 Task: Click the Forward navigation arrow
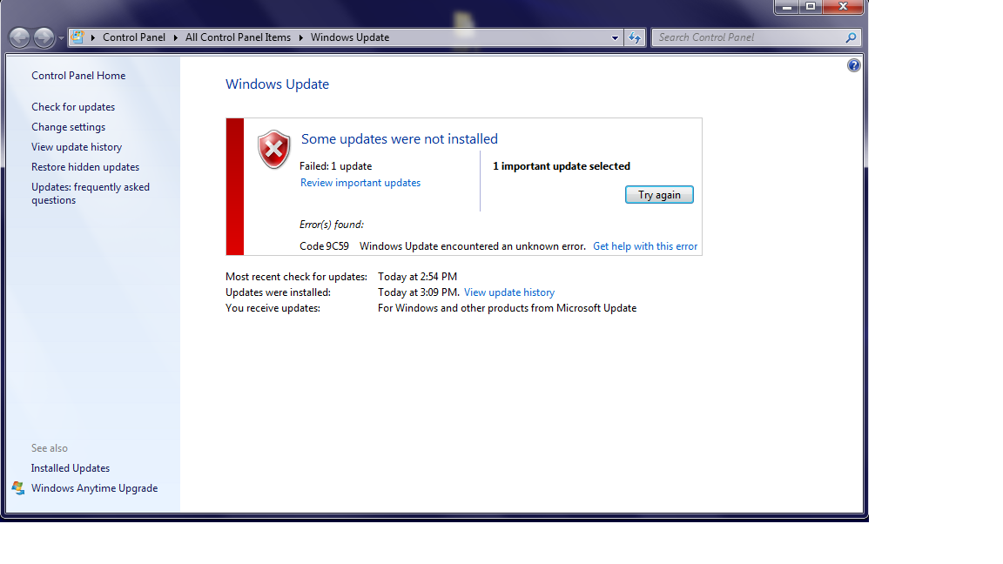point(44,37)
